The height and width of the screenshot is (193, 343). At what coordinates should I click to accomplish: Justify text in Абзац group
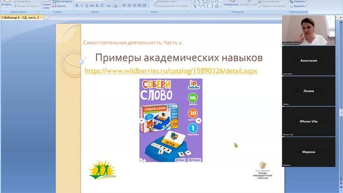point(139,5)
